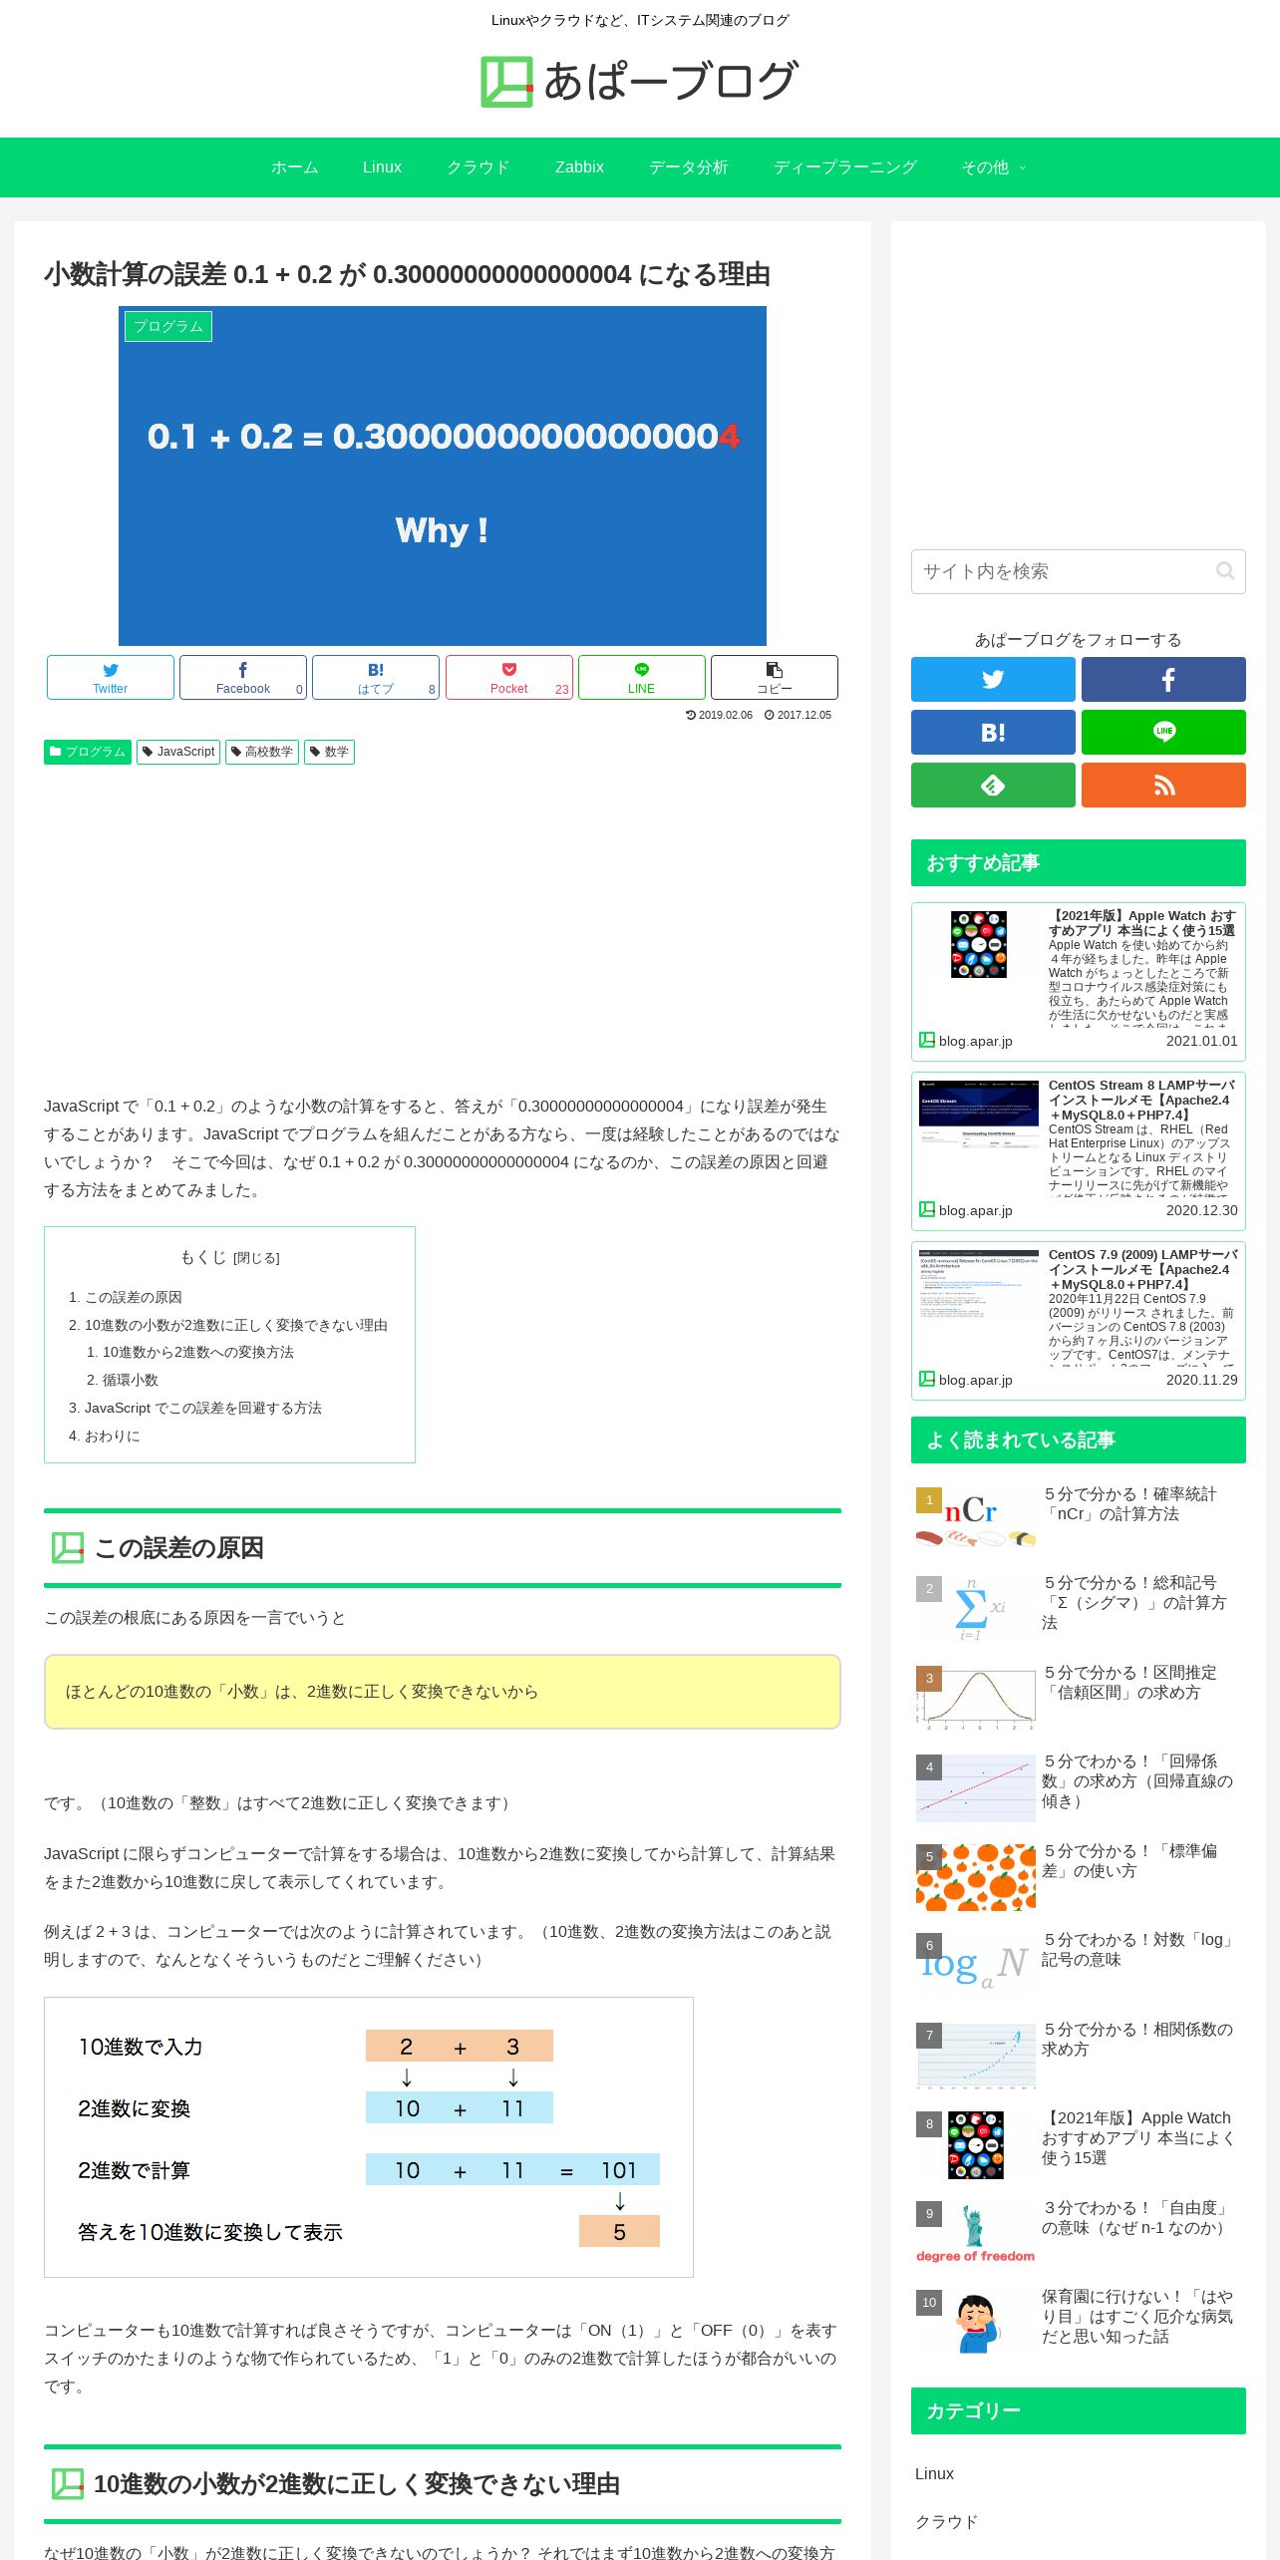Open the プログラム category tag
Viewport: 1280px width, 2560px height.
coord(88,752)
